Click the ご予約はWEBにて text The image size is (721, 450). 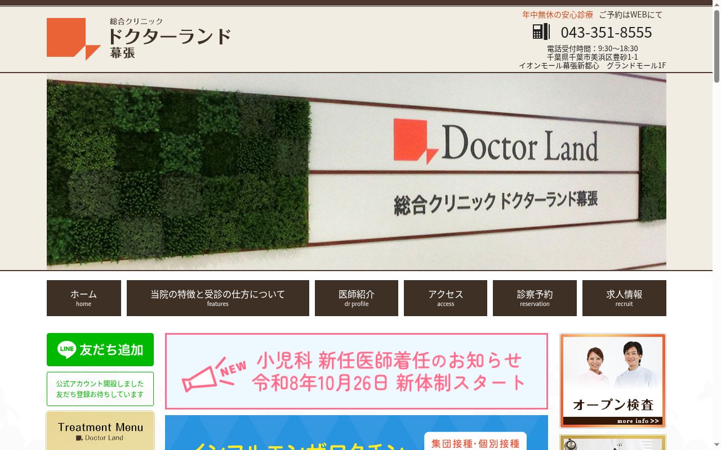pyautogui.click(x=631, y=15)
